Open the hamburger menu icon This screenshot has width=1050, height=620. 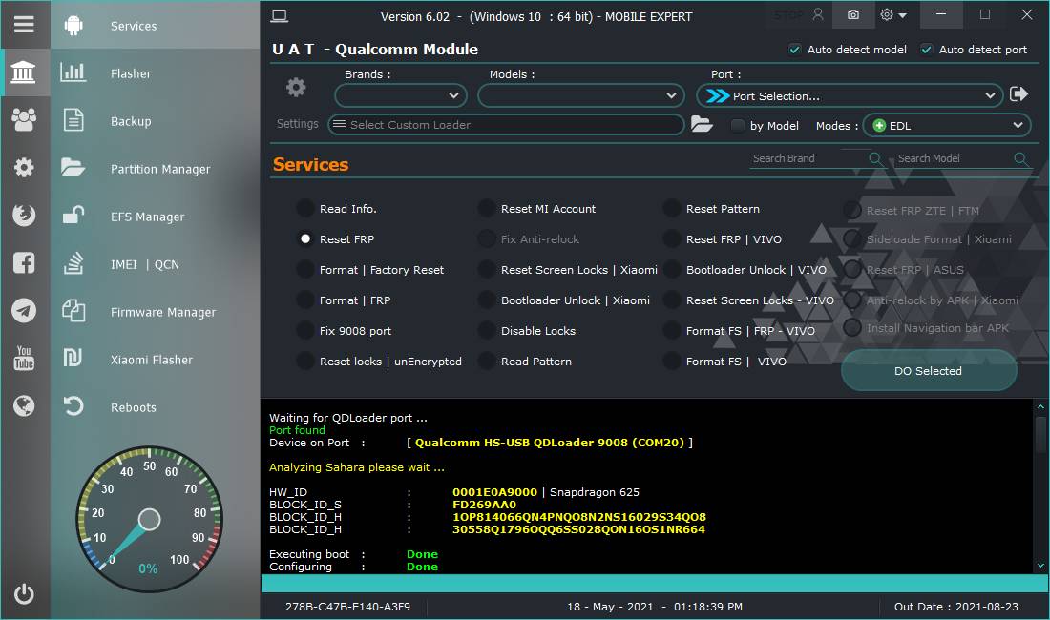[24, 25]
